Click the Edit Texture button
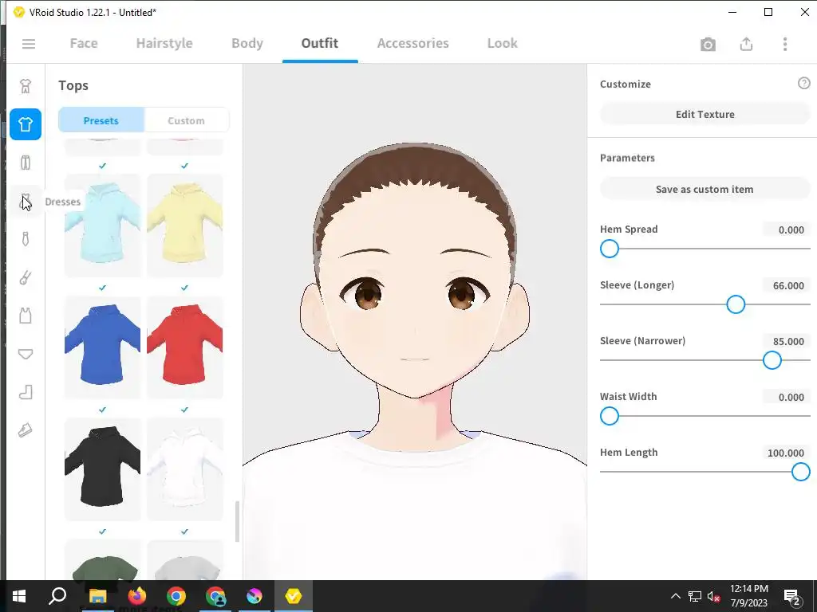Screen dimensions: 817x612 coord(705,114)
